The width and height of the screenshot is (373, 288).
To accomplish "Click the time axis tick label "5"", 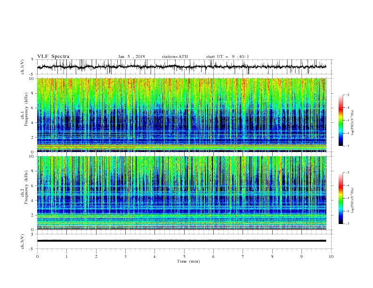I will tap(184, 256).
